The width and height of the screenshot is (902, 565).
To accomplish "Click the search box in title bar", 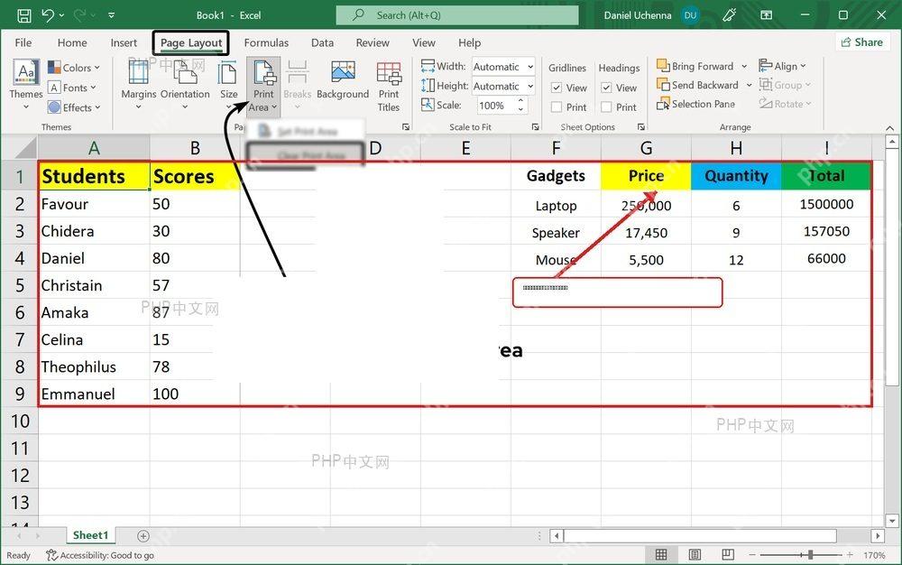I will (x=457, y=15).
